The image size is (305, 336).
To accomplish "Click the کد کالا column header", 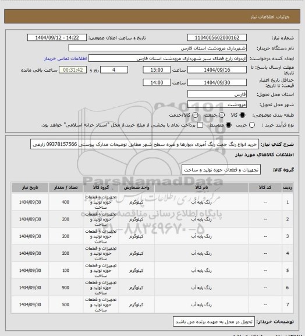I will click(265, 187).
